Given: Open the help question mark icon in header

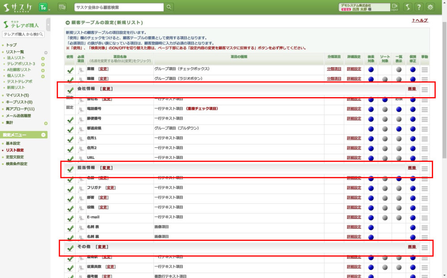Looking at the screenshot, I should (x=419, y=7).
